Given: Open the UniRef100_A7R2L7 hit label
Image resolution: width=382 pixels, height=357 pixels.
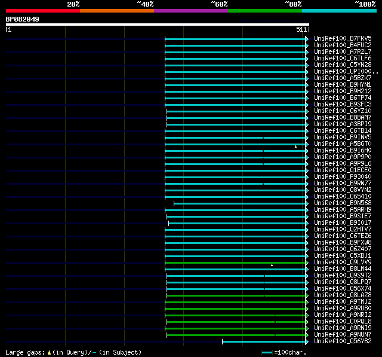Looking at the screenshot, I should click(343, 52).
